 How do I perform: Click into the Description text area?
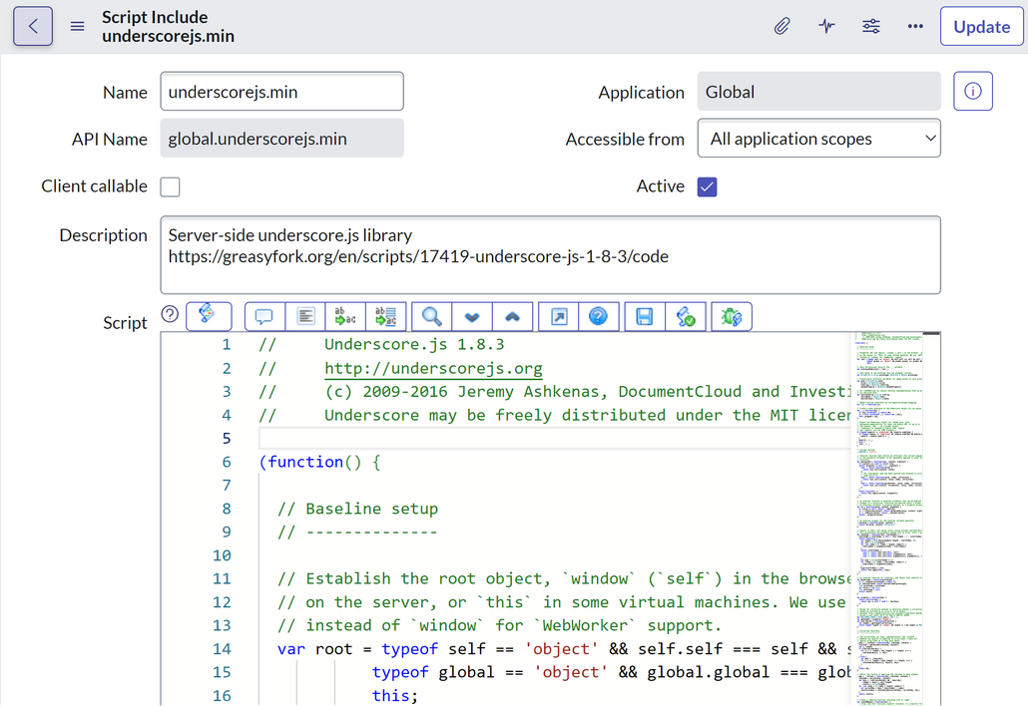(551, 254)
